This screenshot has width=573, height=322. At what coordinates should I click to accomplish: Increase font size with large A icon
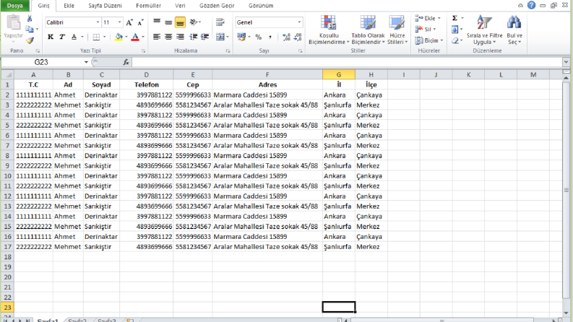click(x=129, y=22)
